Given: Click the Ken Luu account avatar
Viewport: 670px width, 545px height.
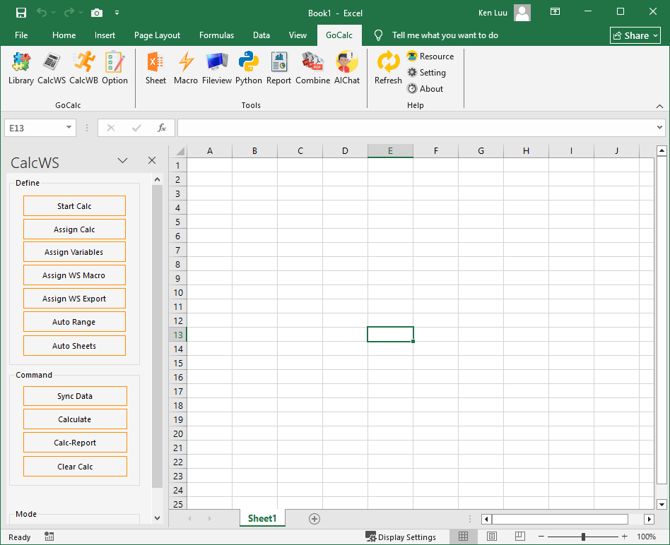Looking at the screenshot, I should click(x=522, y=13).
